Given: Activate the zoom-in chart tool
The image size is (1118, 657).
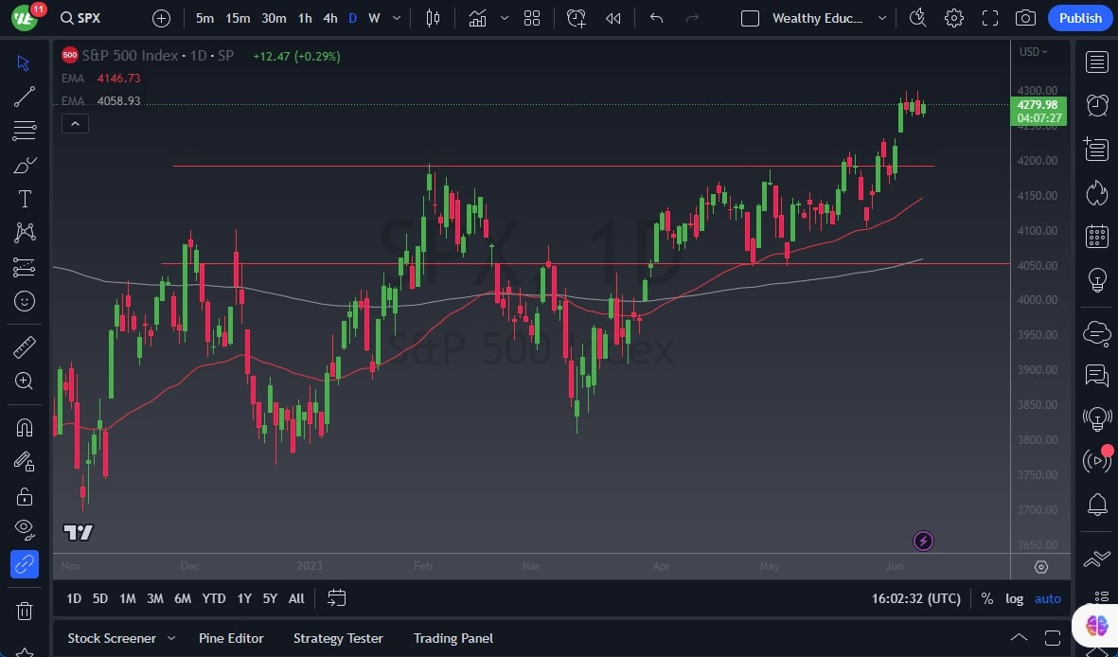Looking at the screenshot, I should click(25, 381).
